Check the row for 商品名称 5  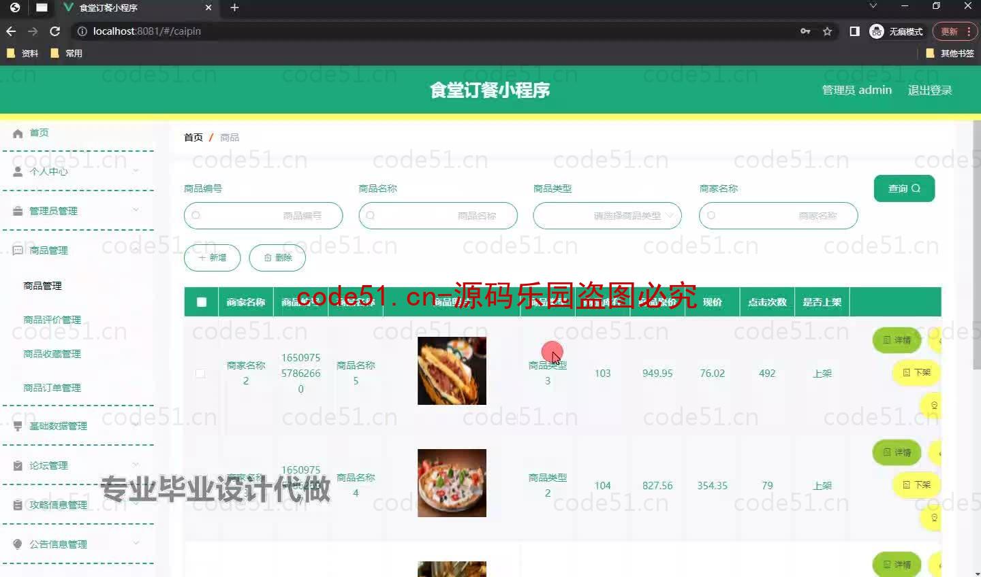(200, 373)
